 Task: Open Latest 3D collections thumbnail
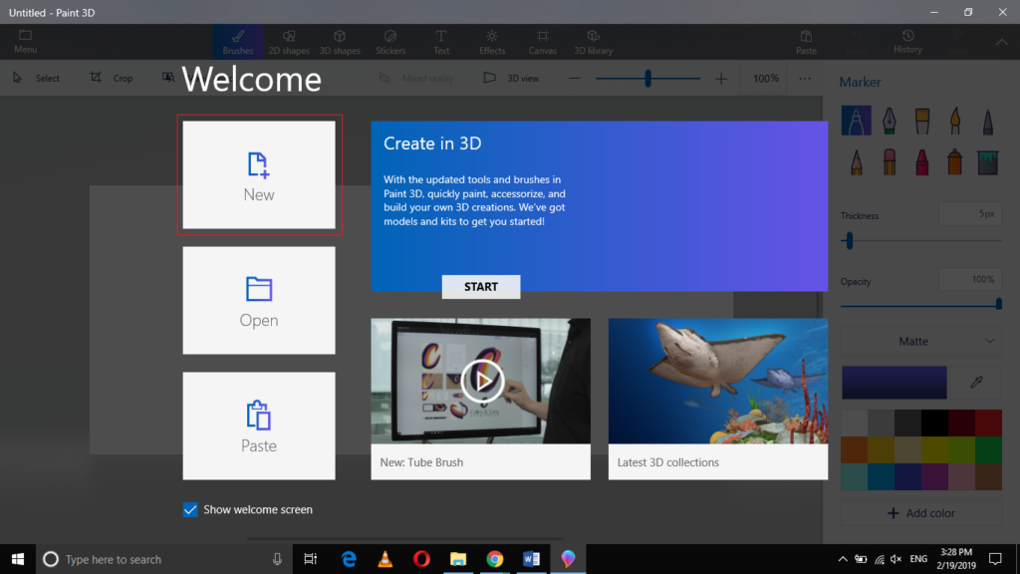(717, 382)
